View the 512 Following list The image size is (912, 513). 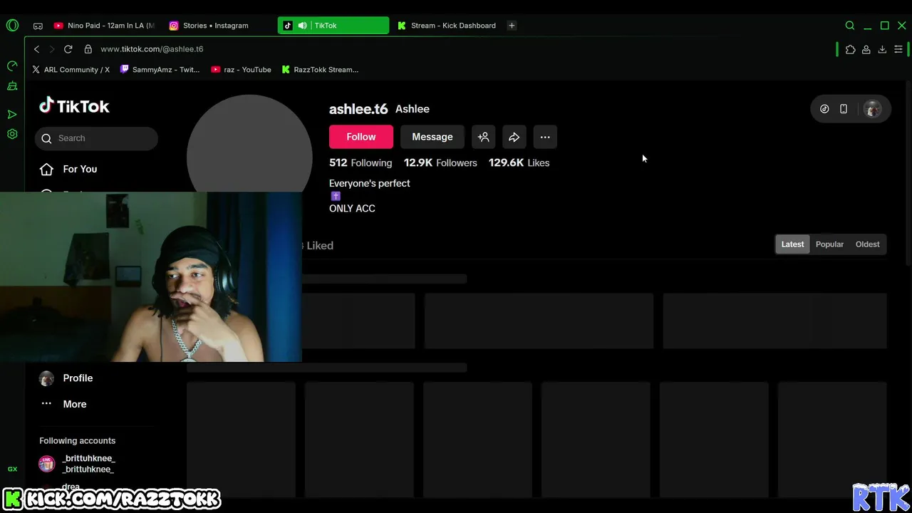point(361,162)
